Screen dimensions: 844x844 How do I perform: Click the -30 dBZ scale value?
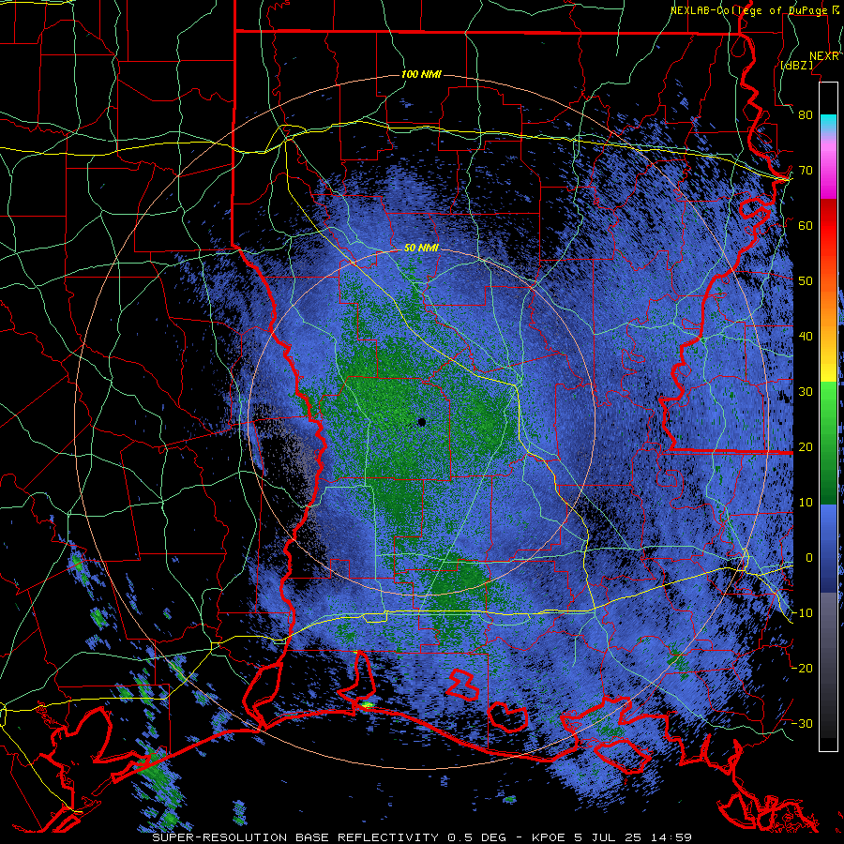(802, 724)
